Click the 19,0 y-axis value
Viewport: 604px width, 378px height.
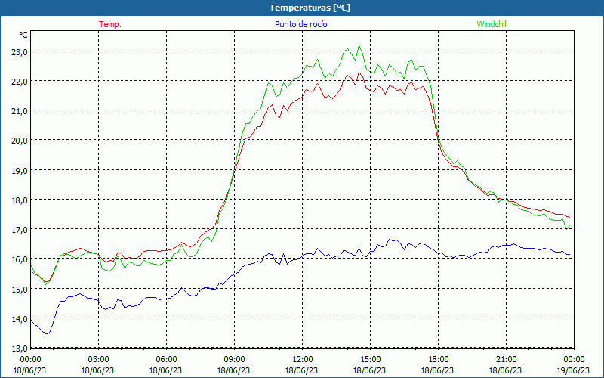point(20,170)
